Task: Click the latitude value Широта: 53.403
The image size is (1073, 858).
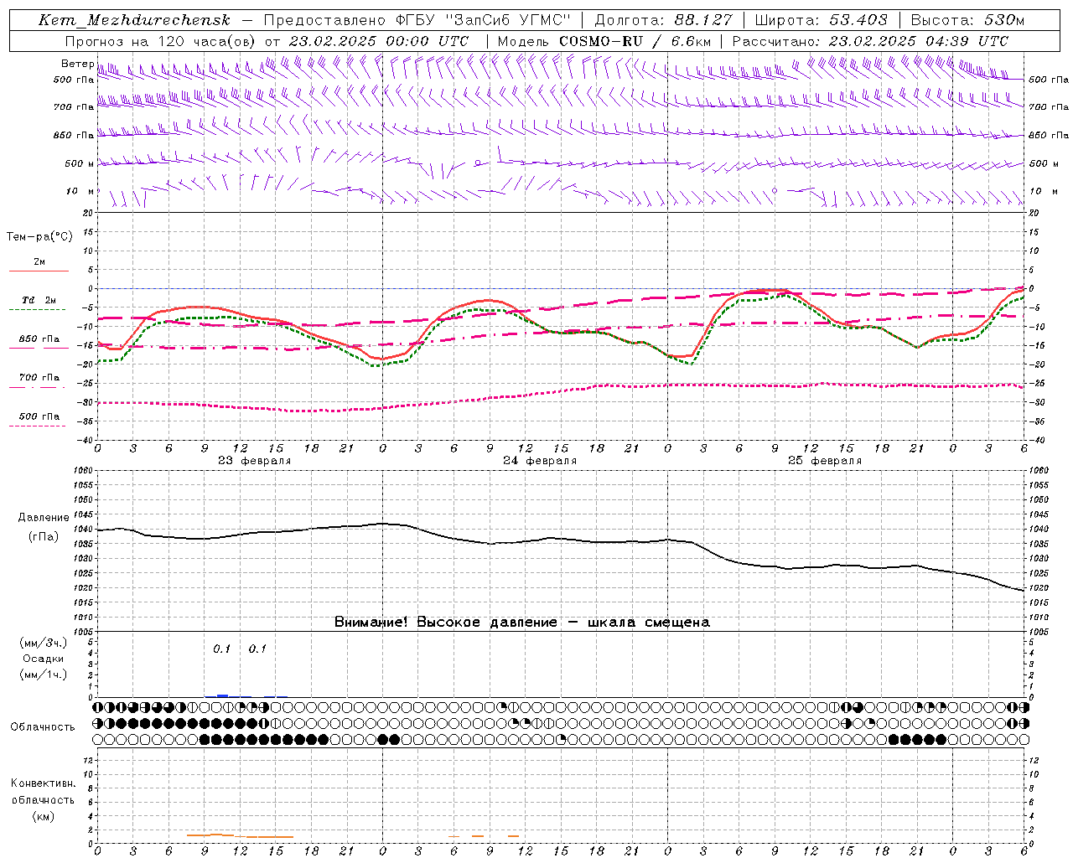Action: pyautogui.click(x=821, y=20)
